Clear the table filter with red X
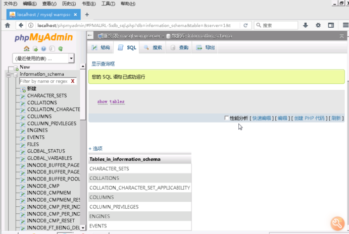 (x=73, y=81)
